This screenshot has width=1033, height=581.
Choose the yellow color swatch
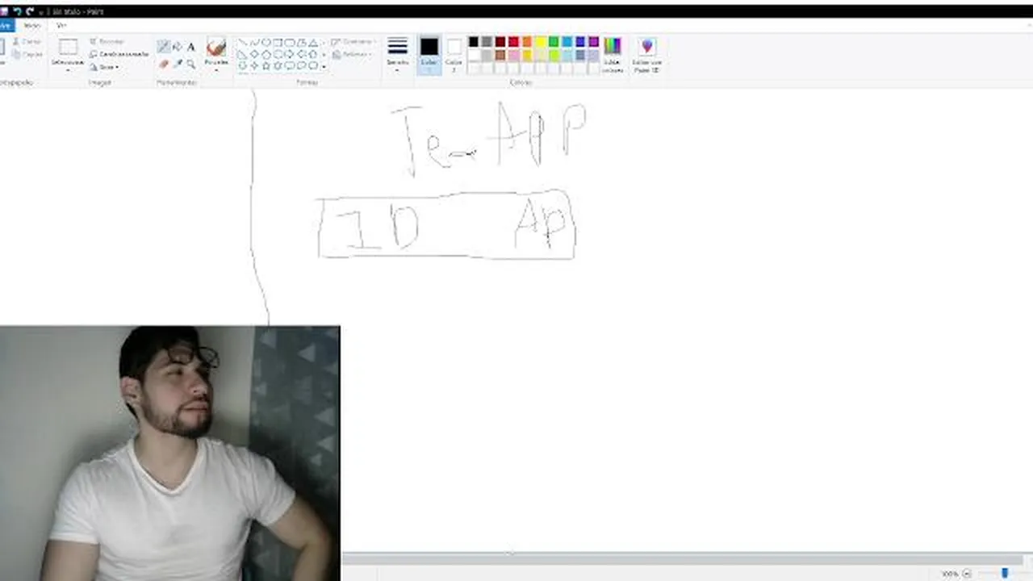click(x=540, y=42)
